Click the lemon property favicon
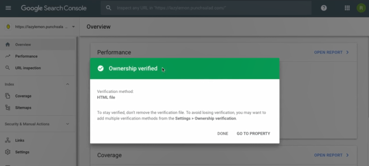 tap(8, 27)
